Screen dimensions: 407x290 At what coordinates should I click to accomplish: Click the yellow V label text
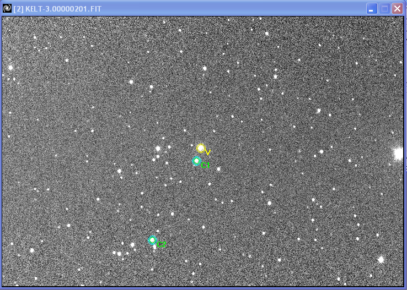[207, 152]
